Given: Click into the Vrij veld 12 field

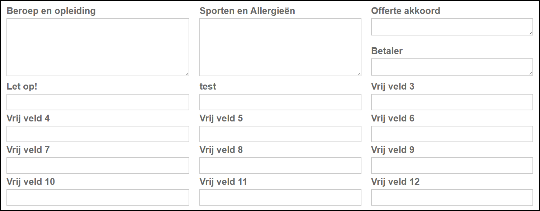Looking at the screenshot, I should (452, 197).
